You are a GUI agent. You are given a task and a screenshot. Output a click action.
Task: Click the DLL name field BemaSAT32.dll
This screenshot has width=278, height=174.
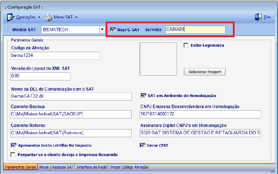pos(71,96)
